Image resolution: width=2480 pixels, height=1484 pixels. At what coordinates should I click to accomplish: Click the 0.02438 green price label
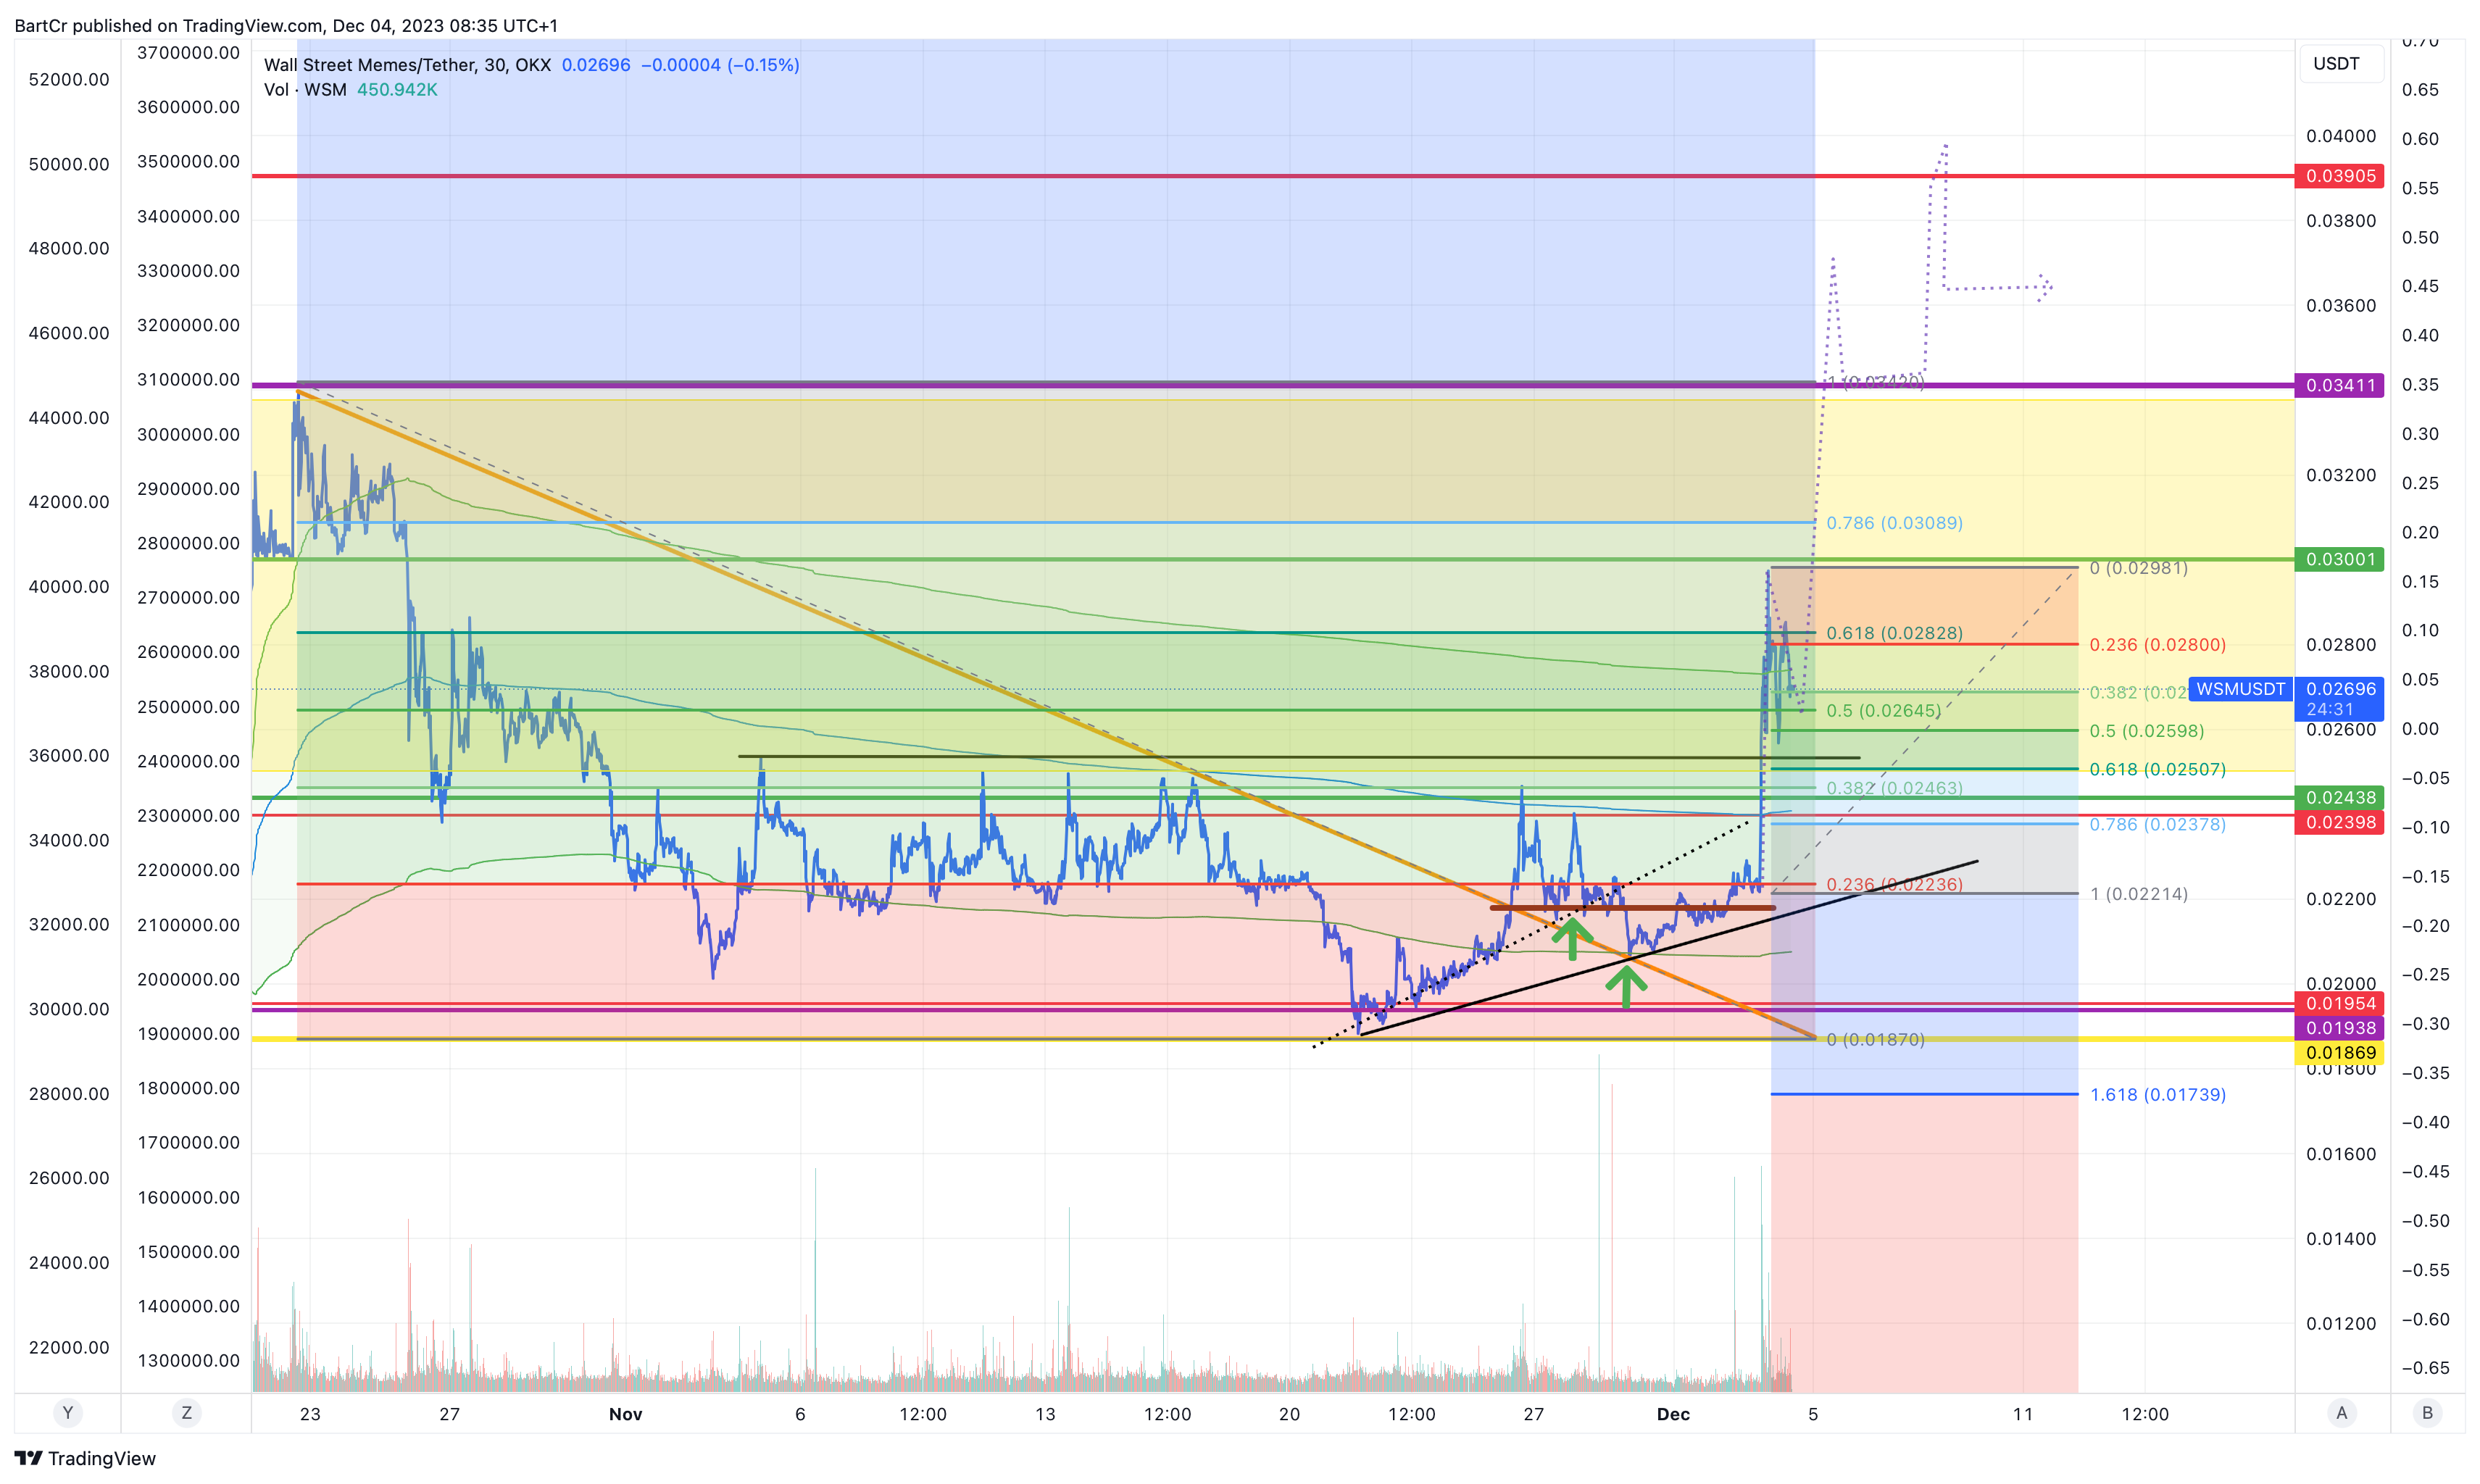[2339, 797]
